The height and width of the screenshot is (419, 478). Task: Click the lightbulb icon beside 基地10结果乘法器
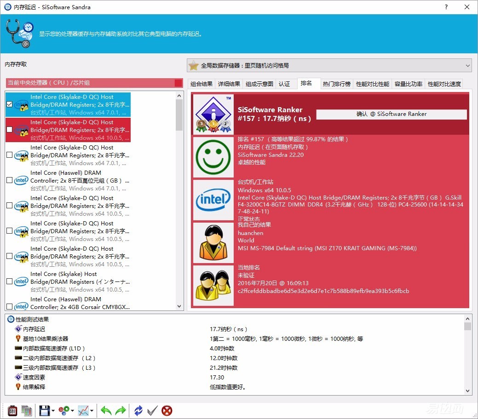point(18,338)
